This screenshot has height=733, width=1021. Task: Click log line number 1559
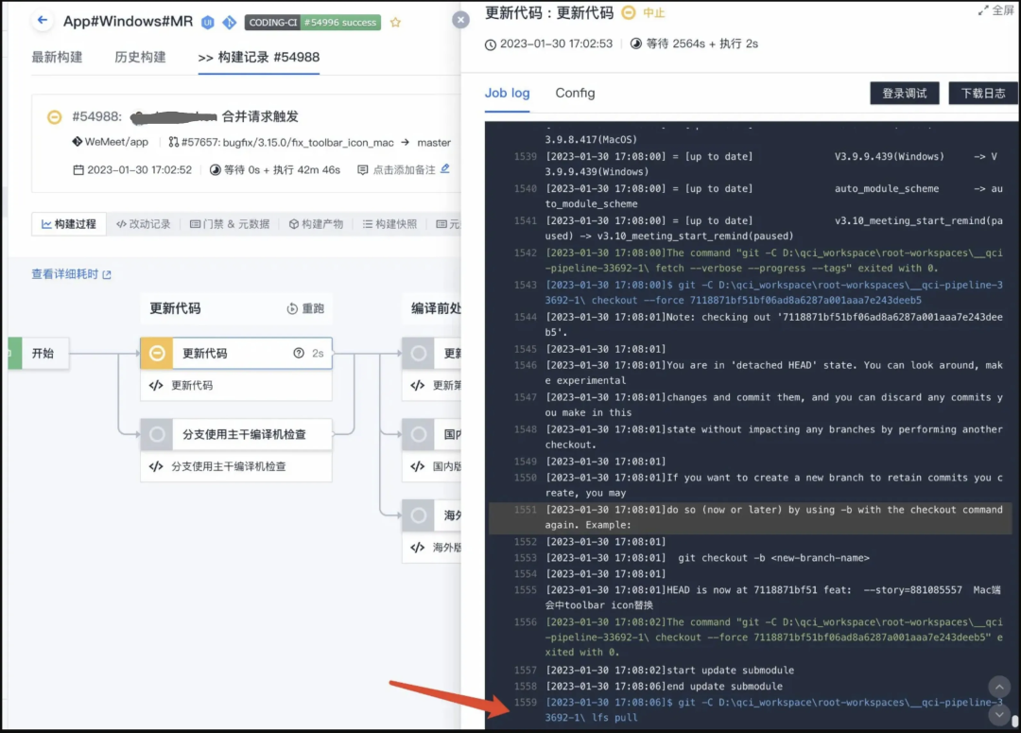[526, 702]
